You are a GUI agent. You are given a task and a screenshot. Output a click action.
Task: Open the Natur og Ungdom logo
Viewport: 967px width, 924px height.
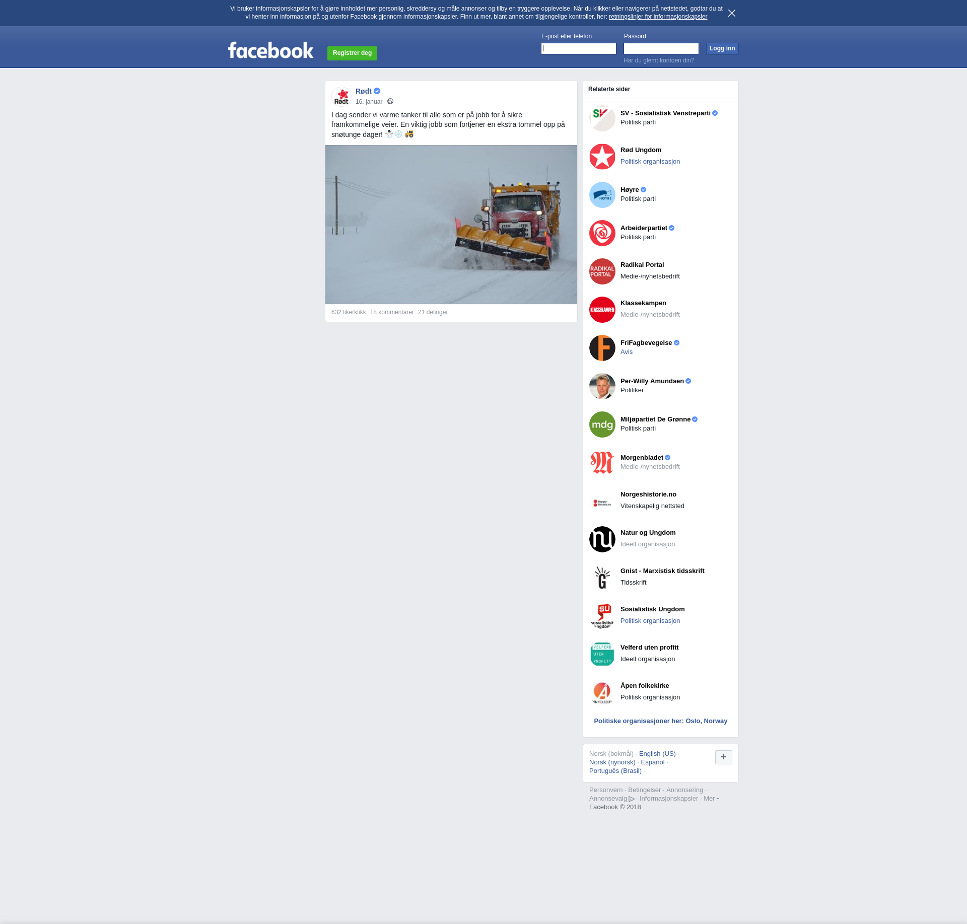point(602,539)
